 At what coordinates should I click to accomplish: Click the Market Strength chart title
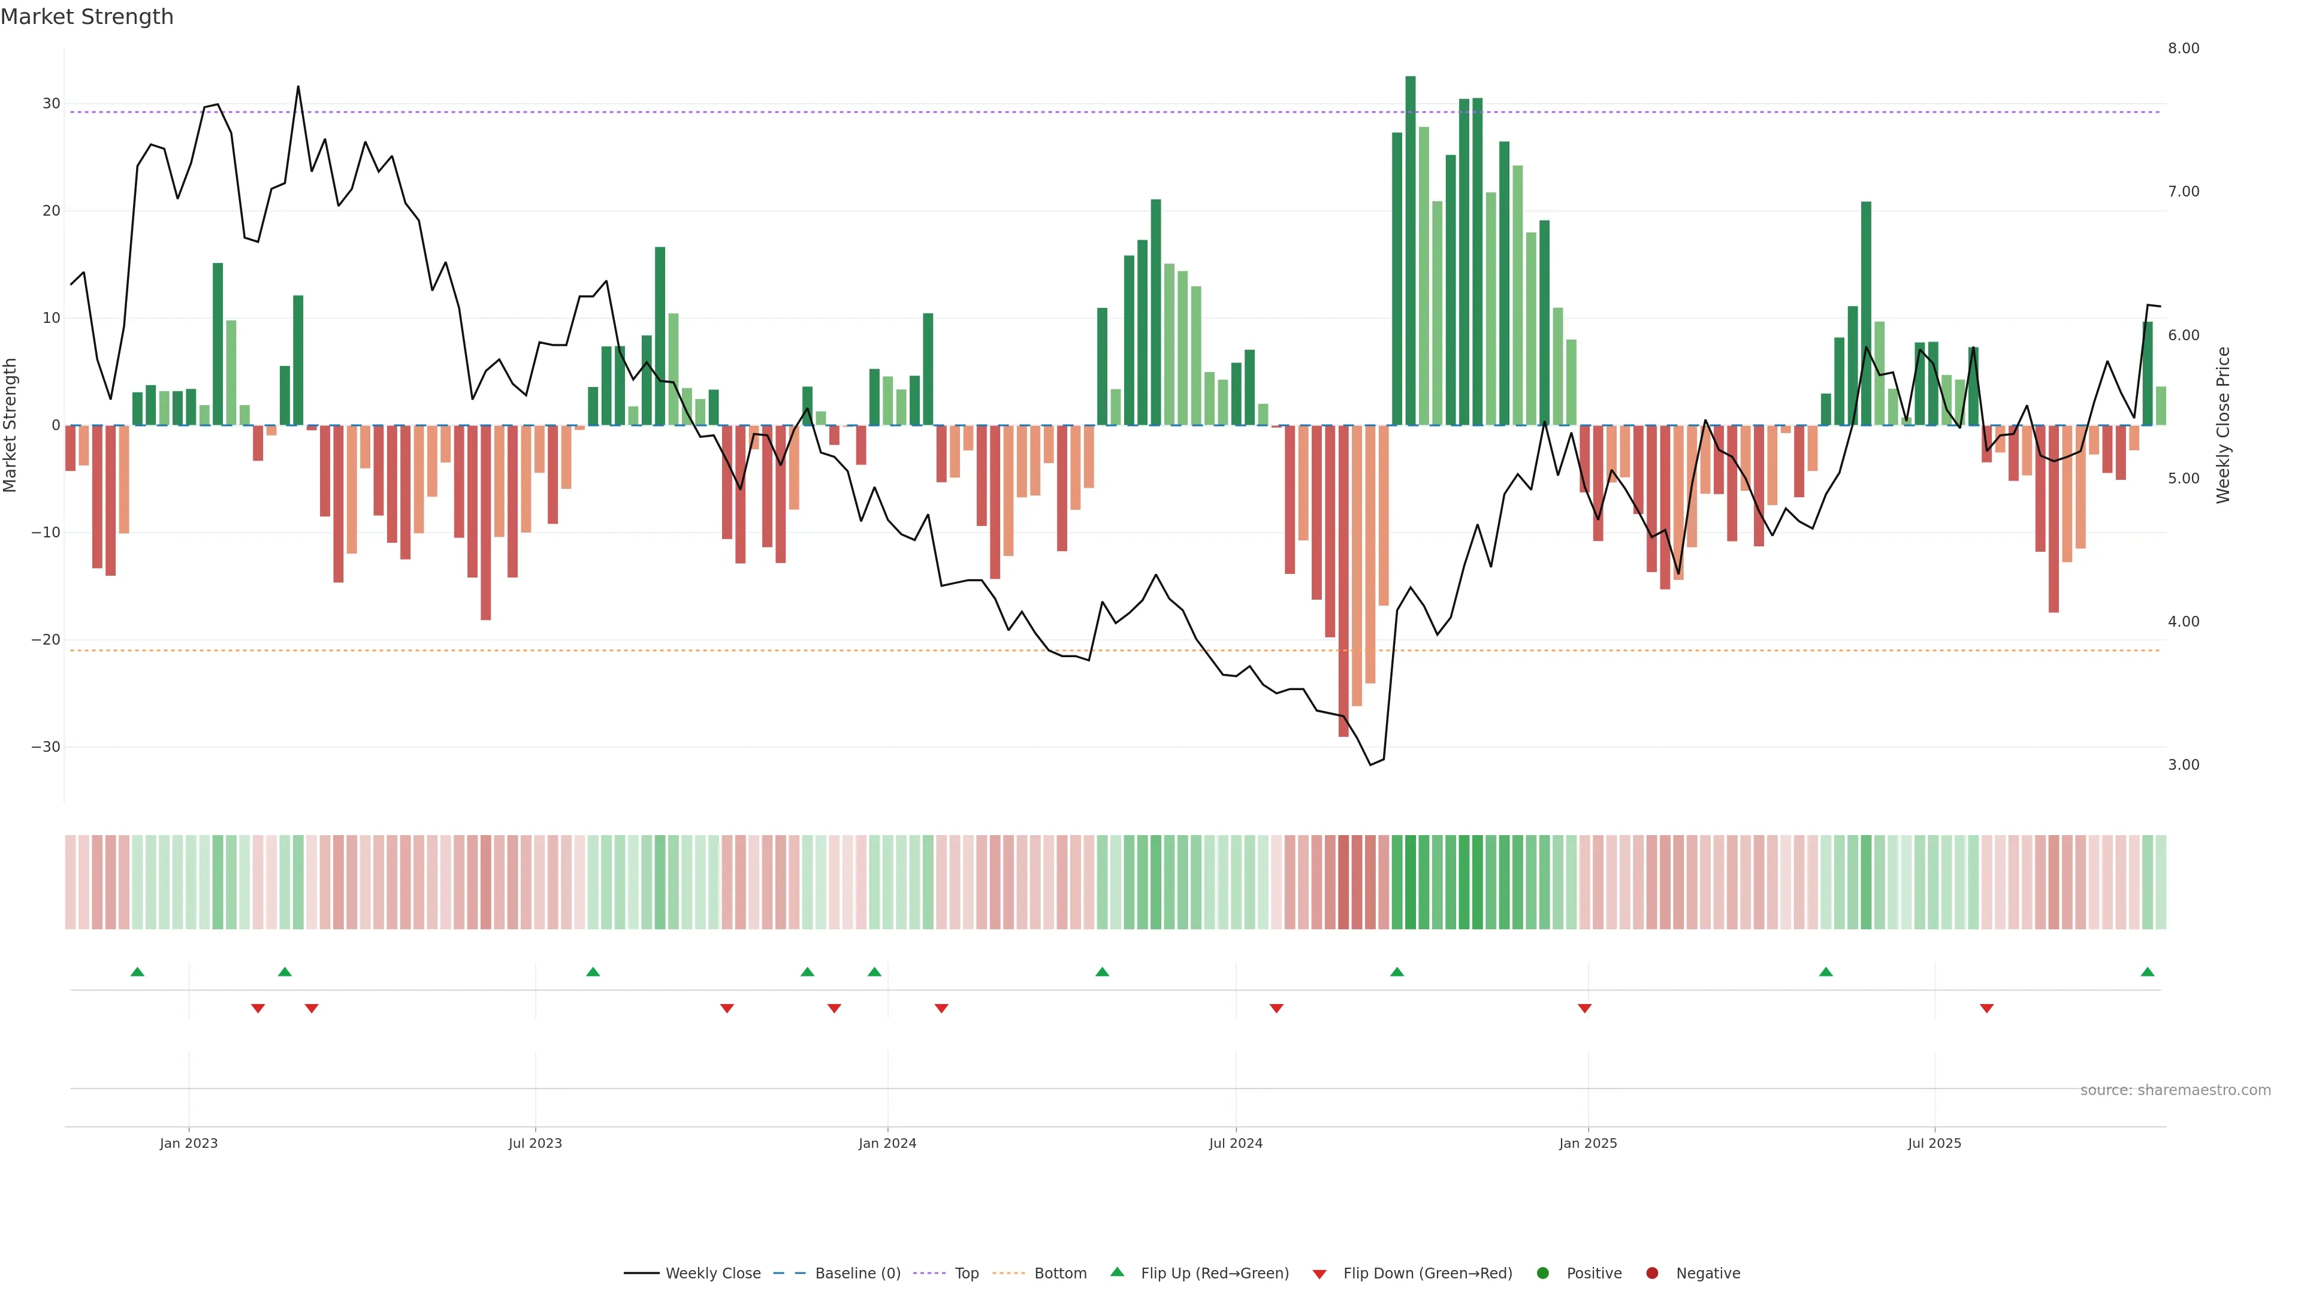click(x=87, y=17)
